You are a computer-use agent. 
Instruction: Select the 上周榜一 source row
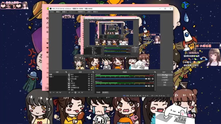pos(80,85)
